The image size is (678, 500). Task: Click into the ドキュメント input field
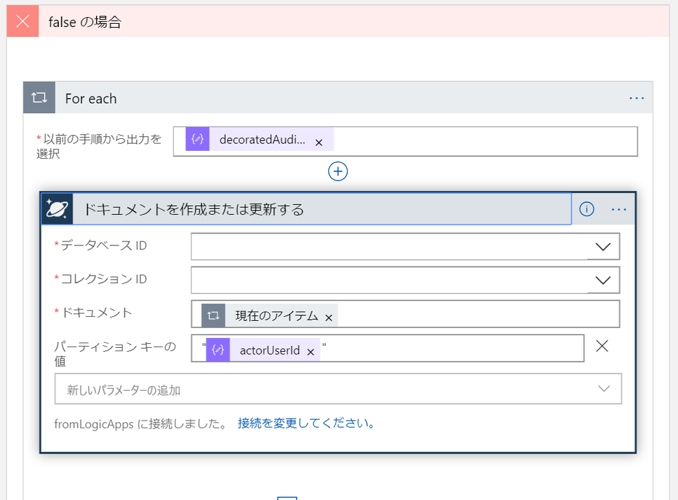[405, 314]
